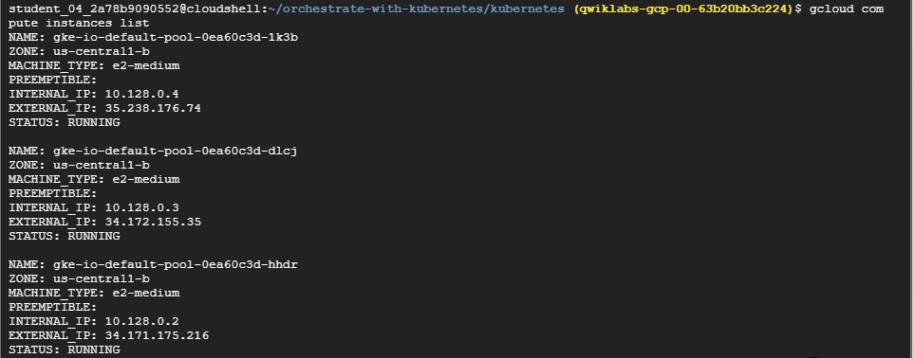Click STATUS: RUNNING of the hhdr instance
914x358 pixels.
point(65,349)
